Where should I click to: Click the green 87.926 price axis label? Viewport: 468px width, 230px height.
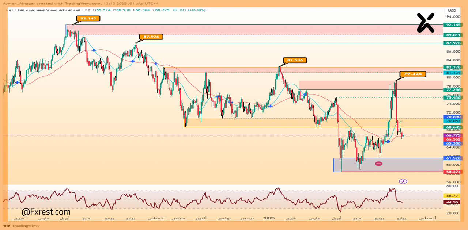click(453, 43)
